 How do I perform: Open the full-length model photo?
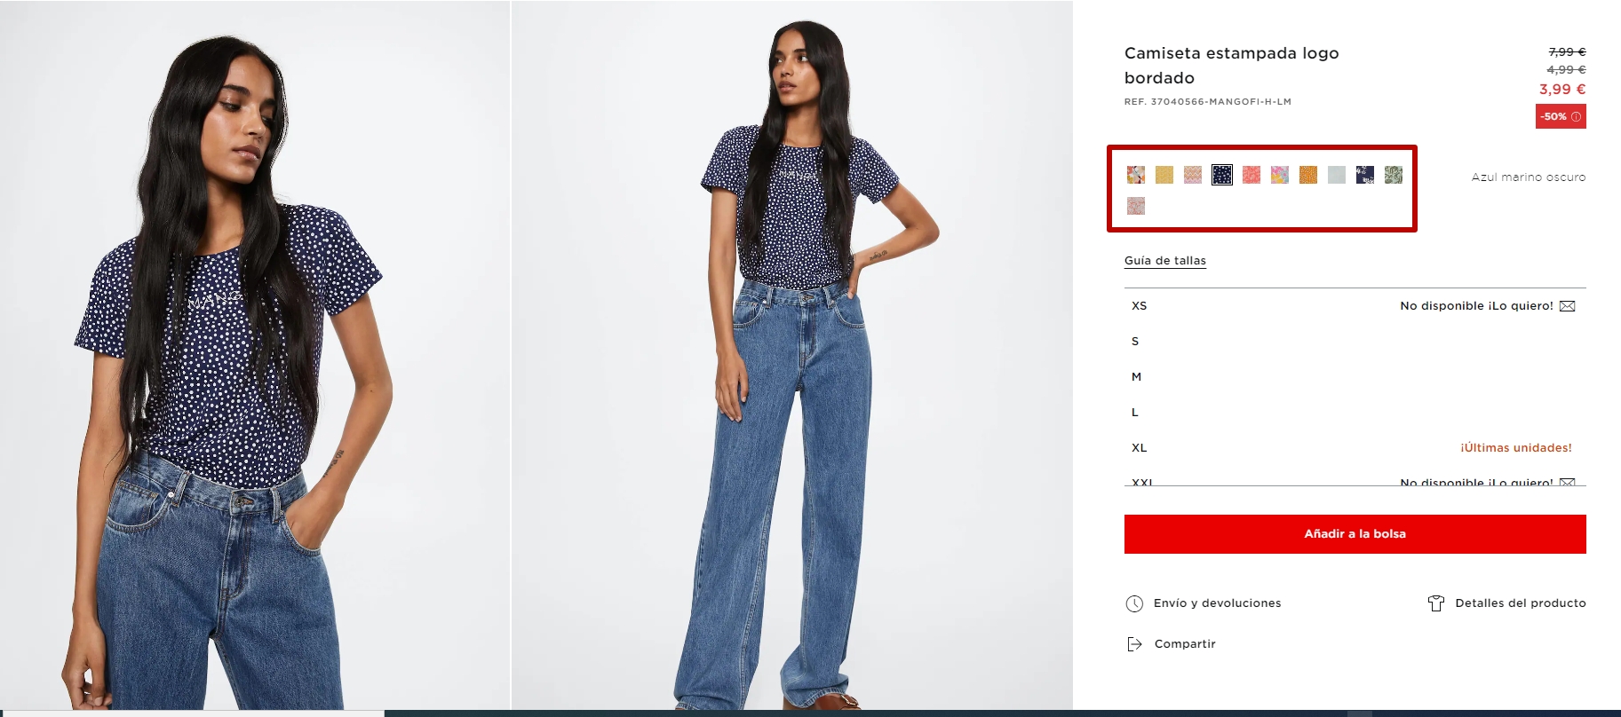coord(792,355)
